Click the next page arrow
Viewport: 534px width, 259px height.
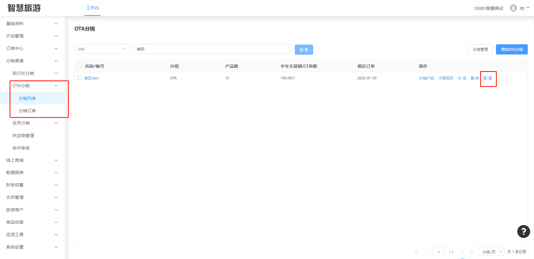click(x=462, y=252)
